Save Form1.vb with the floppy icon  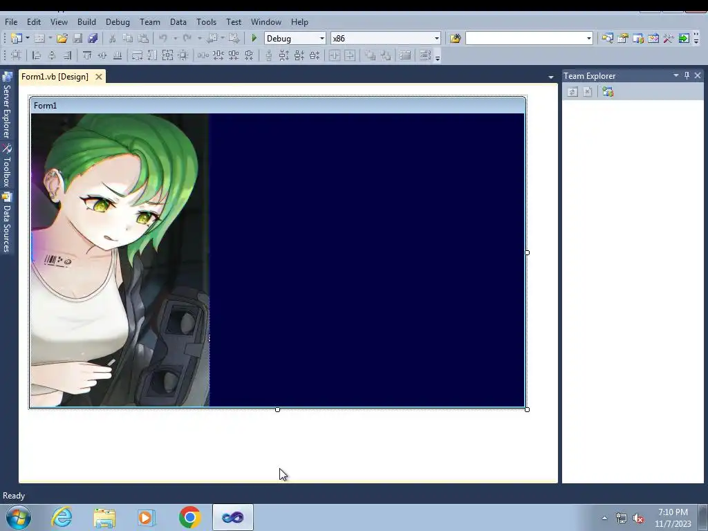pos(77,39)
